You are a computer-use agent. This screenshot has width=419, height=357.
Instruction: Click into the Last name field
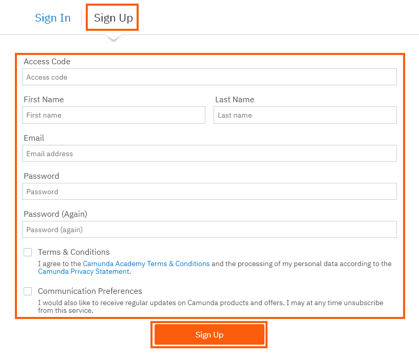(x=305, y=115)
